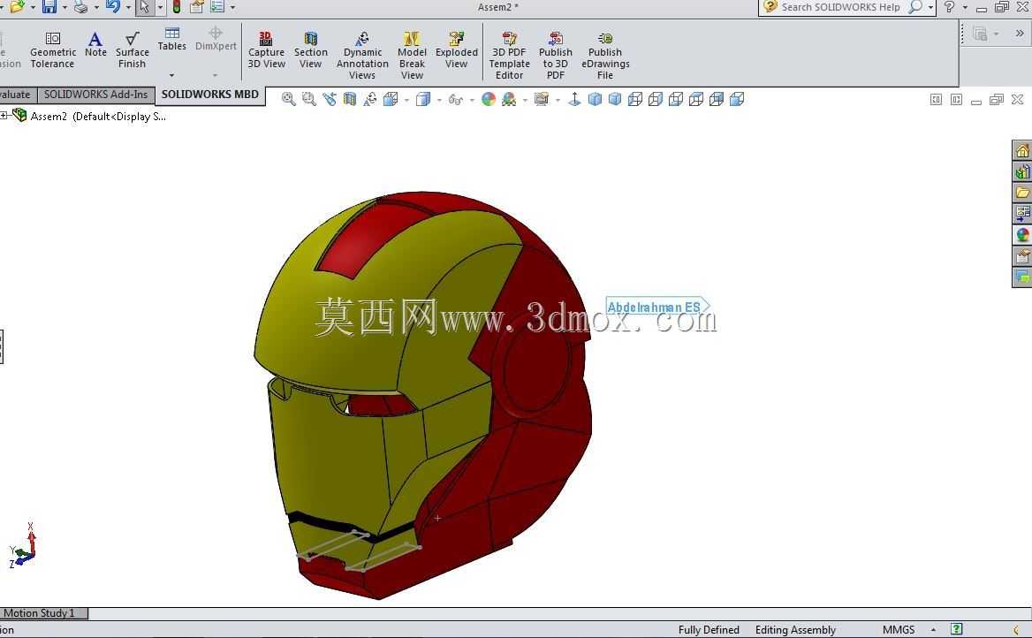
Task: Click the Display Style cube icon
Action: pyautogui.click(x=423, y=99)
